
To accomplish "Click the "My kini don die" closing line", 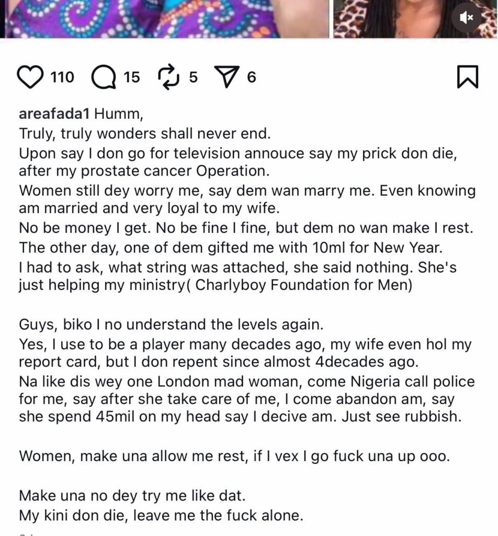I will pos(161,515).
